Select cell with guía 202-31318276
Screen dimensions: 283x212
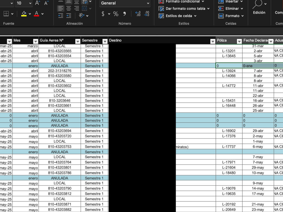point(60,71)
